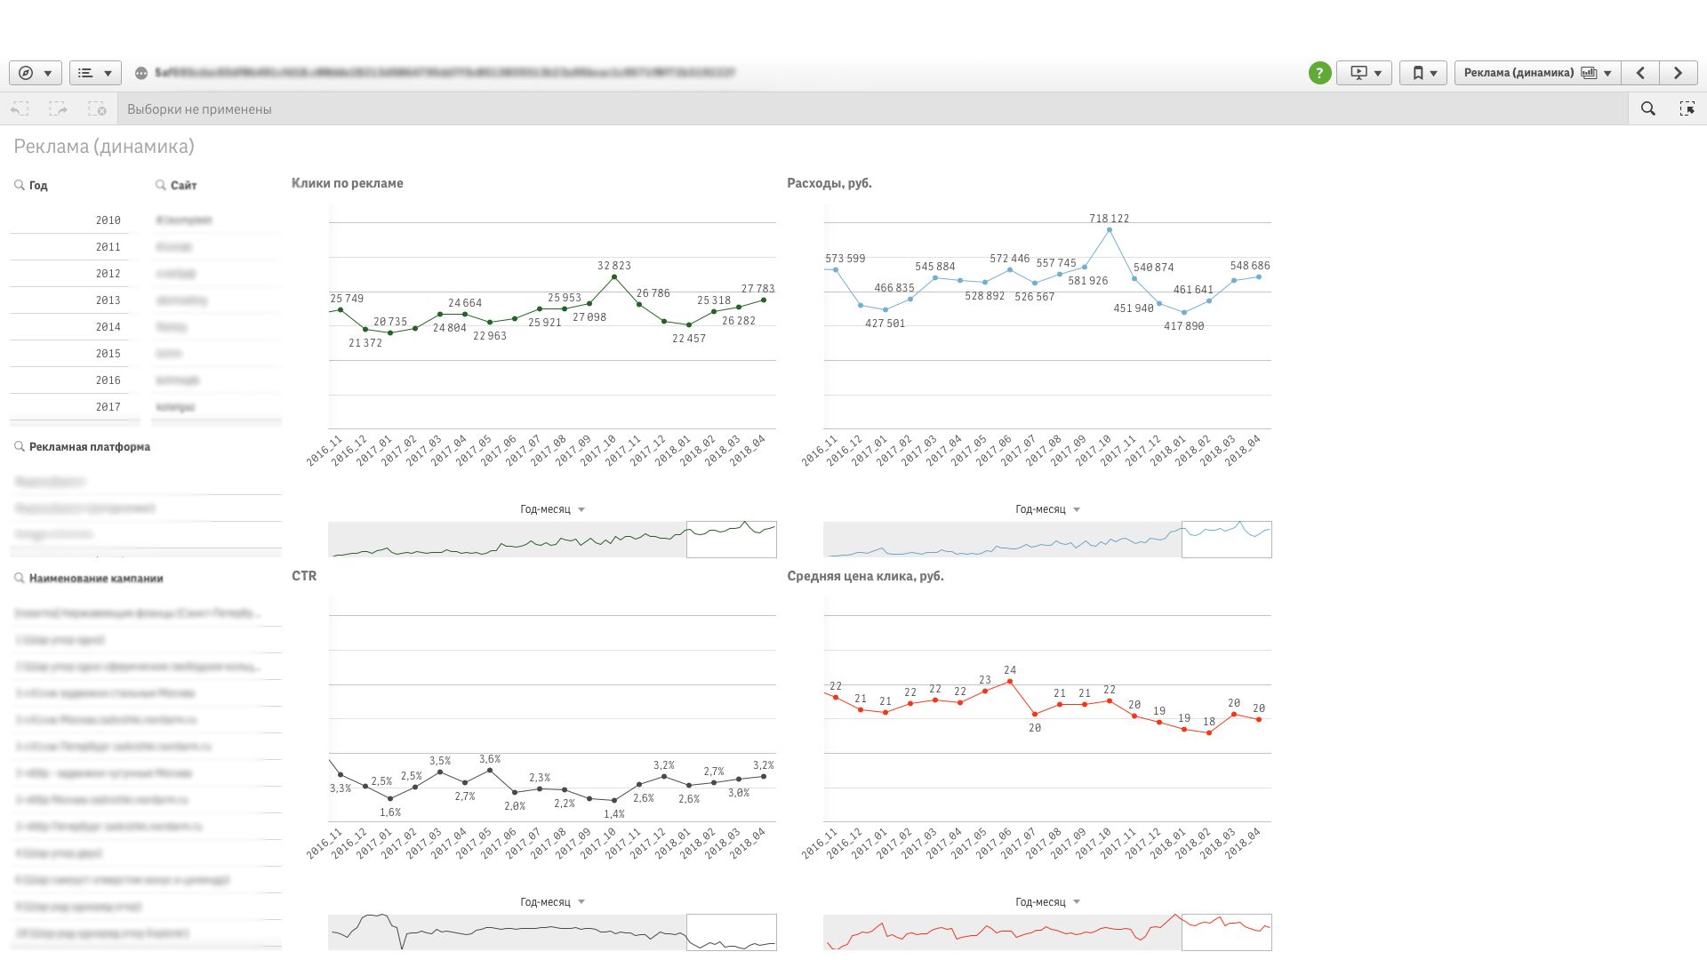Screen dimensions: 1707x960
Task: Select year 2010 in Год list
Action: (x=69, y=220)
